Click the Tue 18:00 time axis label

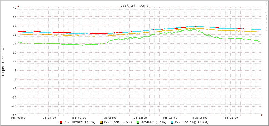[x=200, y=118]
